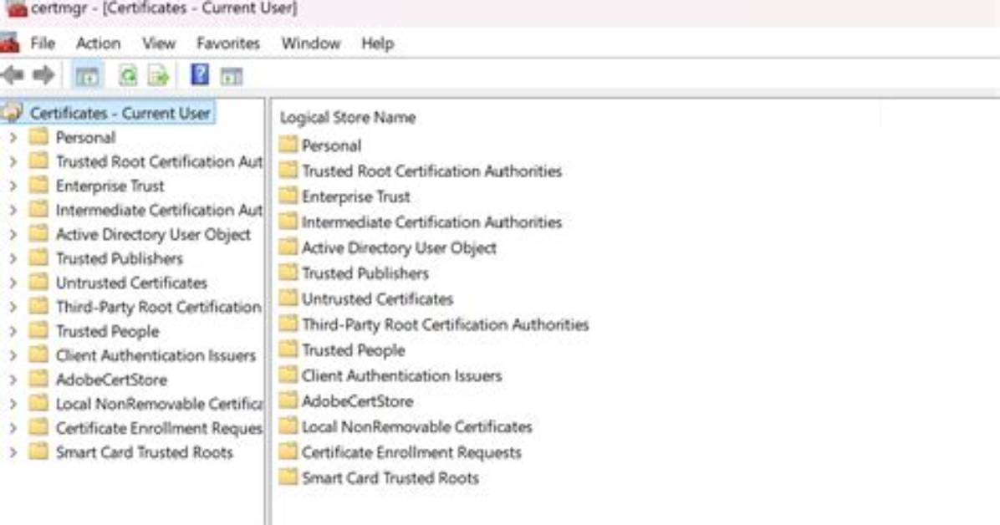Click the Logical Store Name column header
The width and height of the screenshot is (1000, 525).
click(348, 117)
